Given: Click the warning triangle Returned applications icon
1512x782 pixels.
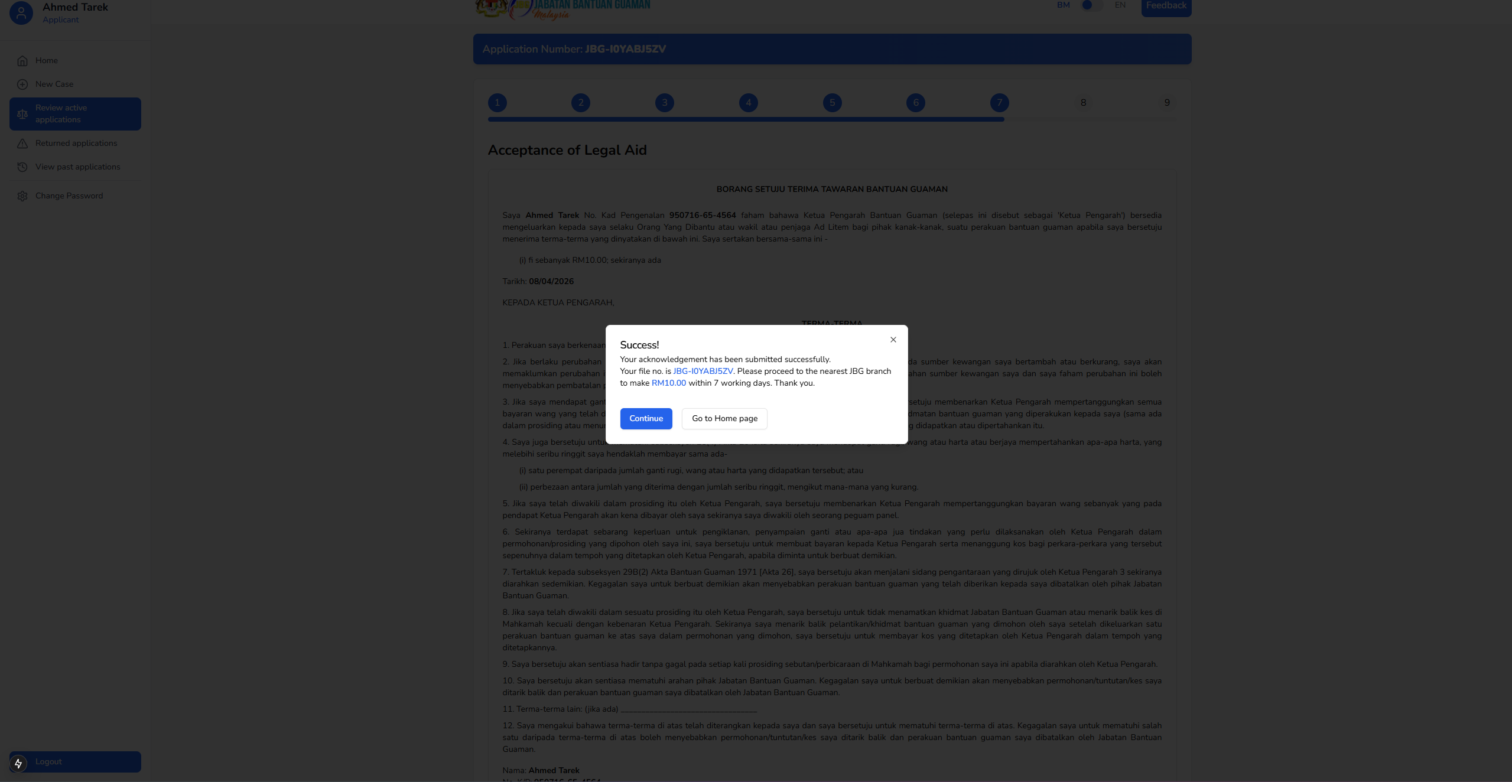Looking at the screenshot, I should click(x=22, y=144).
